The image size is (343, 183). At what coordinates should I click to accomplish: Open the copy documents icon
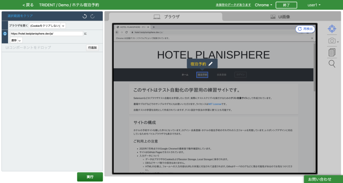tap(332, 52)
